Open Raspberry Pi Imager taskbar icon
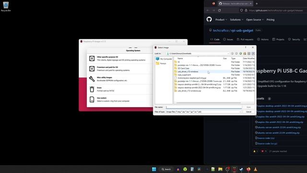The image size is (307, 173). pyautogui.click(x=235, y=169)
